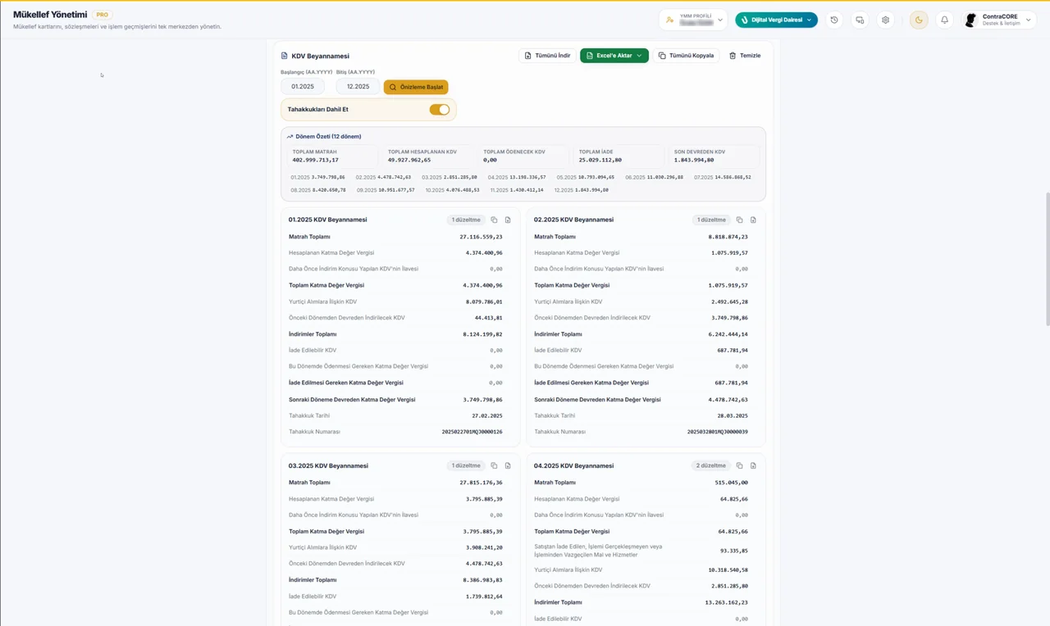Copy the 01.2025 KDV Beyannamesi card
Image resolution: width=1050 pixels, height=626 pixels.
coord(494,220)
